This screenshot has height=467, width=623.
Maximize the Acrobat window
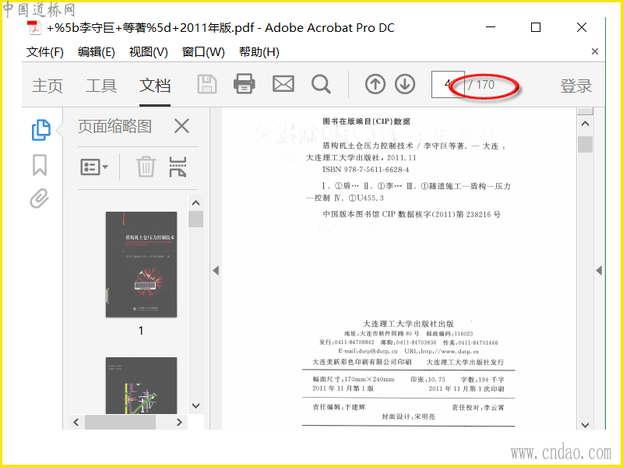pyautogui.click(x=536, y=27)
